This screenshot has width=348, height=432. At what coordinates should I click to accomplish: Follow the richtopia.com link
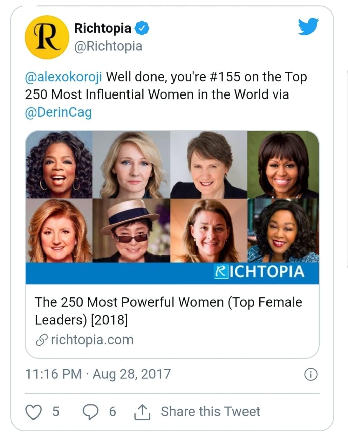pos(92,340)
